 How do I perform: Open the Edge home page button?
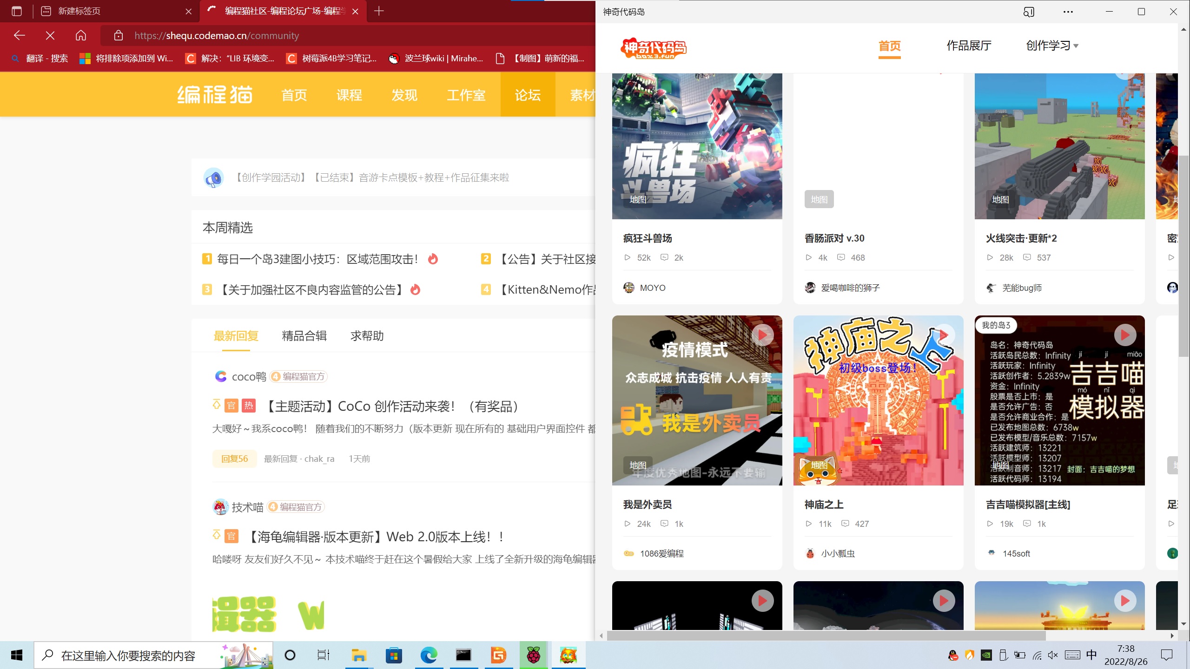click(x=81, y=35)
